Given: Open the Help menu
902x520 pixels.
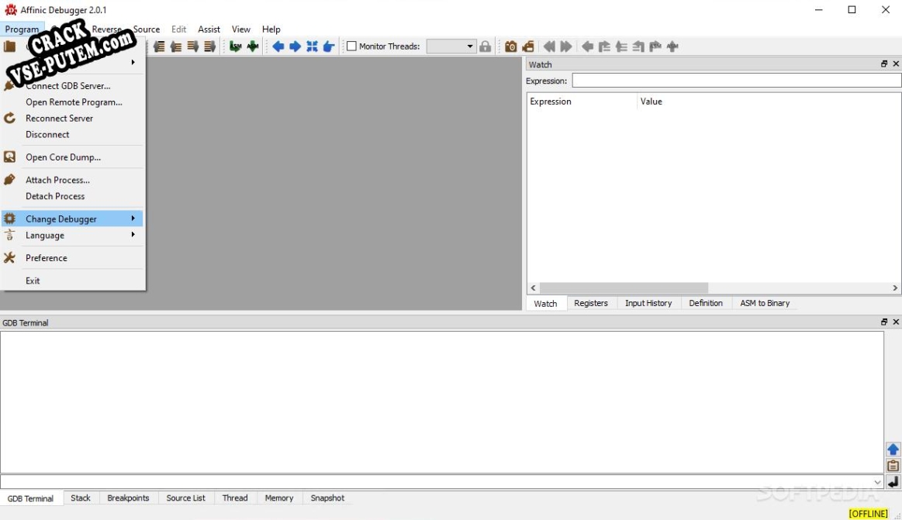Looking at the screenshot, I should (271, 29).
